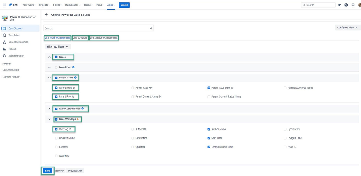The image size is (361, 176).
Task: Click the Preview ERD button
Action: pyautogui.click(x=75, y=171)
